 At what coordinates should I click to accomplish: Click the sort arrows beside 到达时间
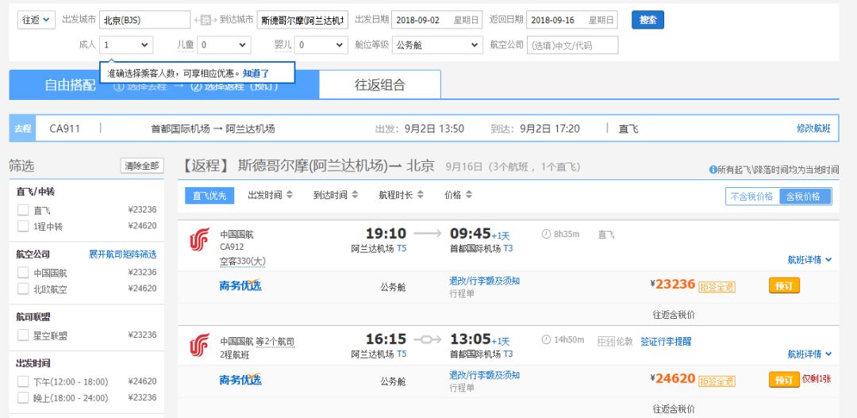coord(355,194)
